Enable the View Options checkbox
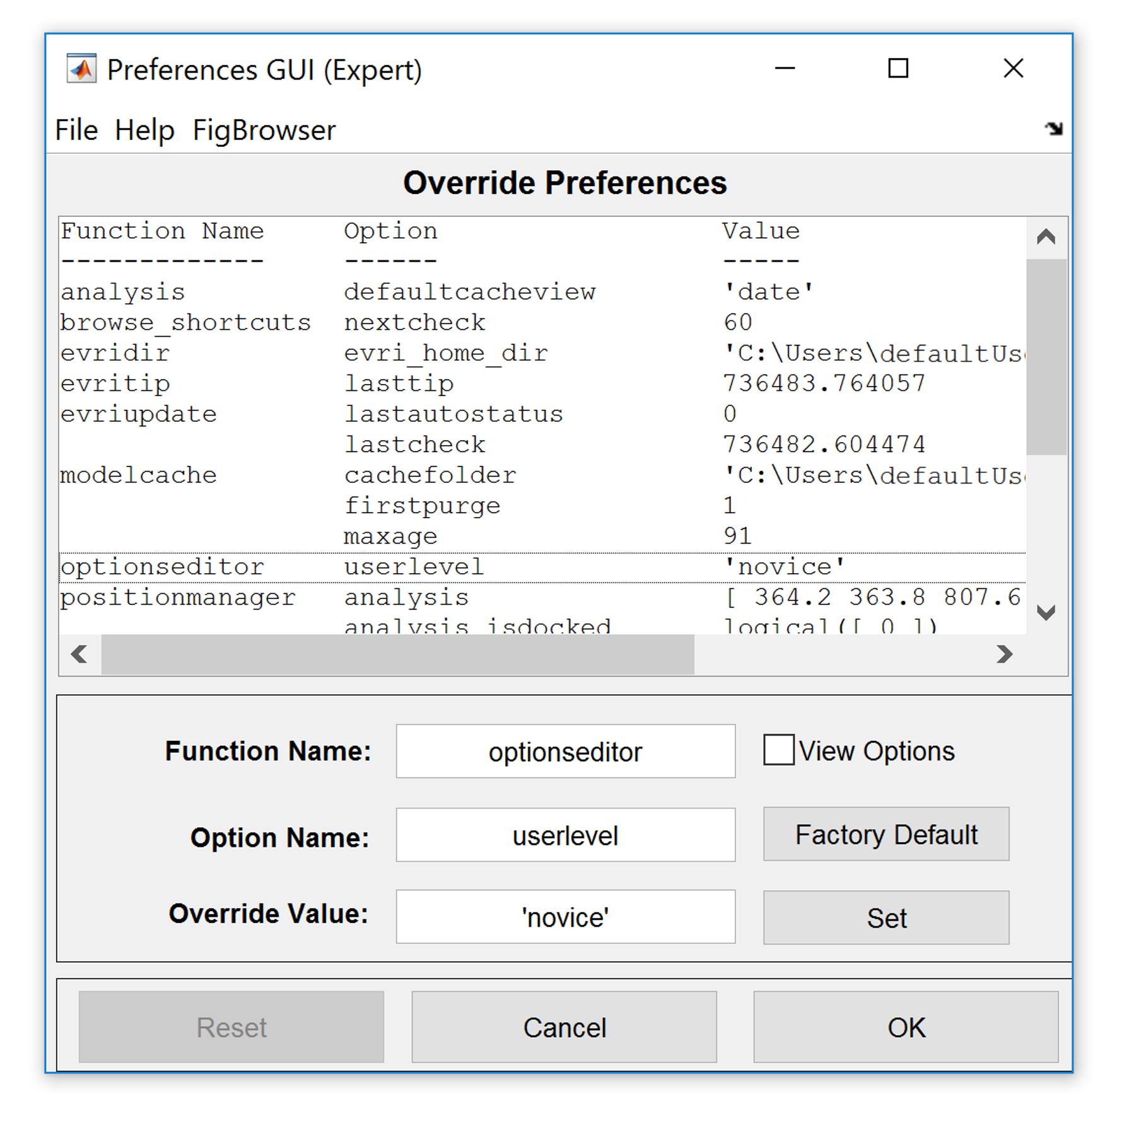This screenshot has width=1122, height=1121. tap(778, 750)
